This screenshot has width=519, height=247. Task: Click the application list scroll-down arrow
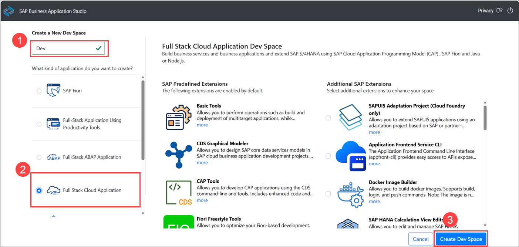click(143, 213)
